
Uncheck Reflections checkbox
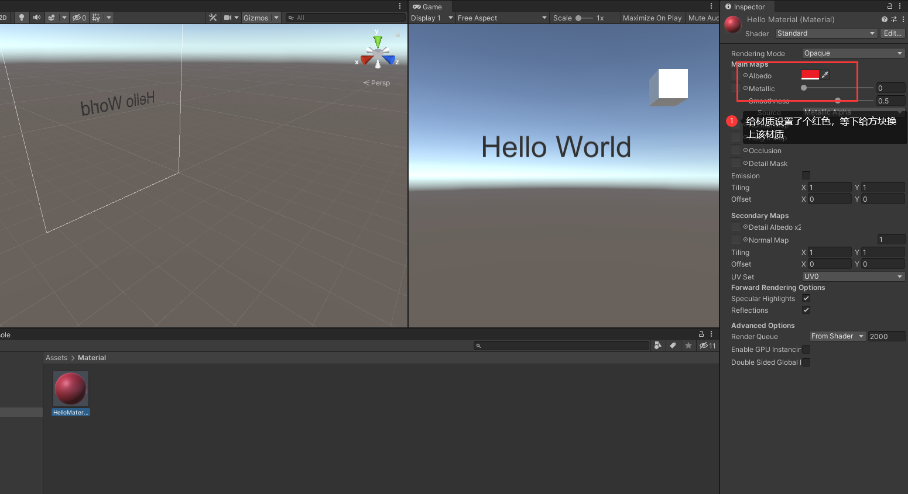pos(806,310)
